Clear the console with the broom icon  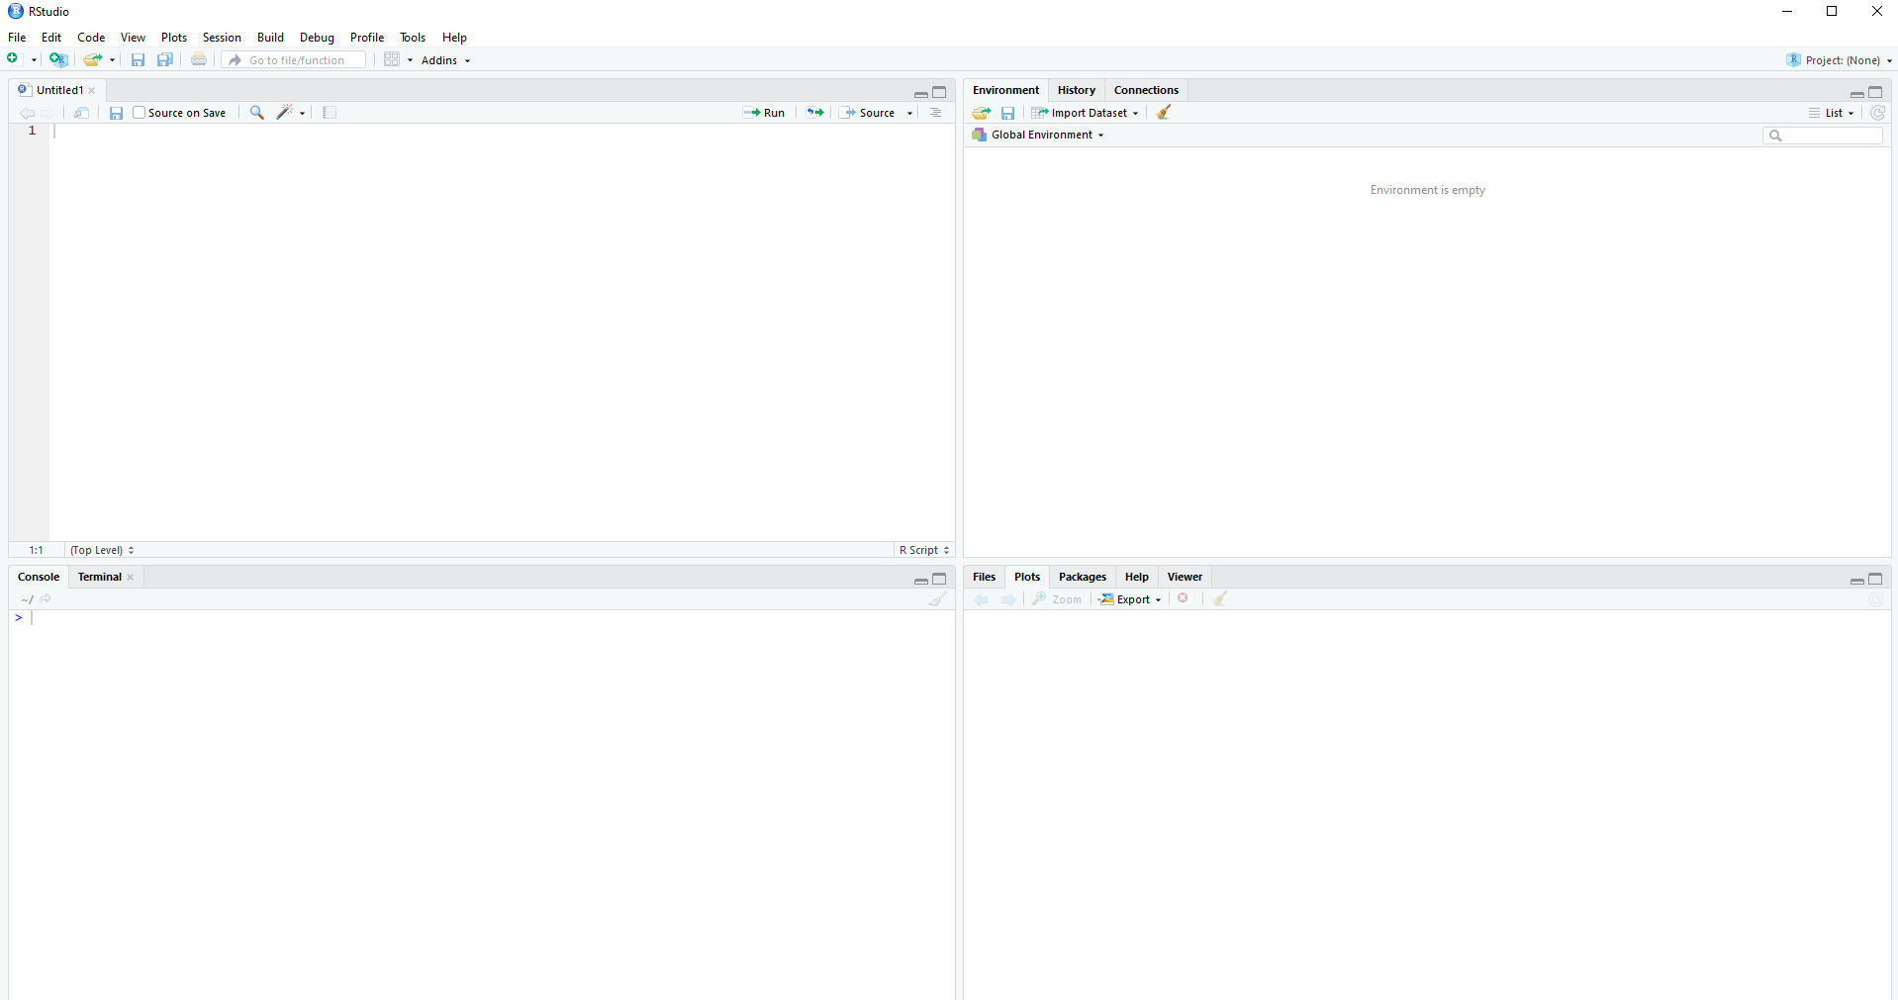coord(937,599)
